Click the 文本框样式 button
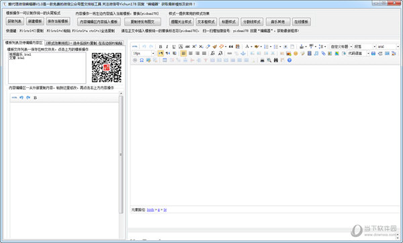403x243 pixels. coord(206,22)
